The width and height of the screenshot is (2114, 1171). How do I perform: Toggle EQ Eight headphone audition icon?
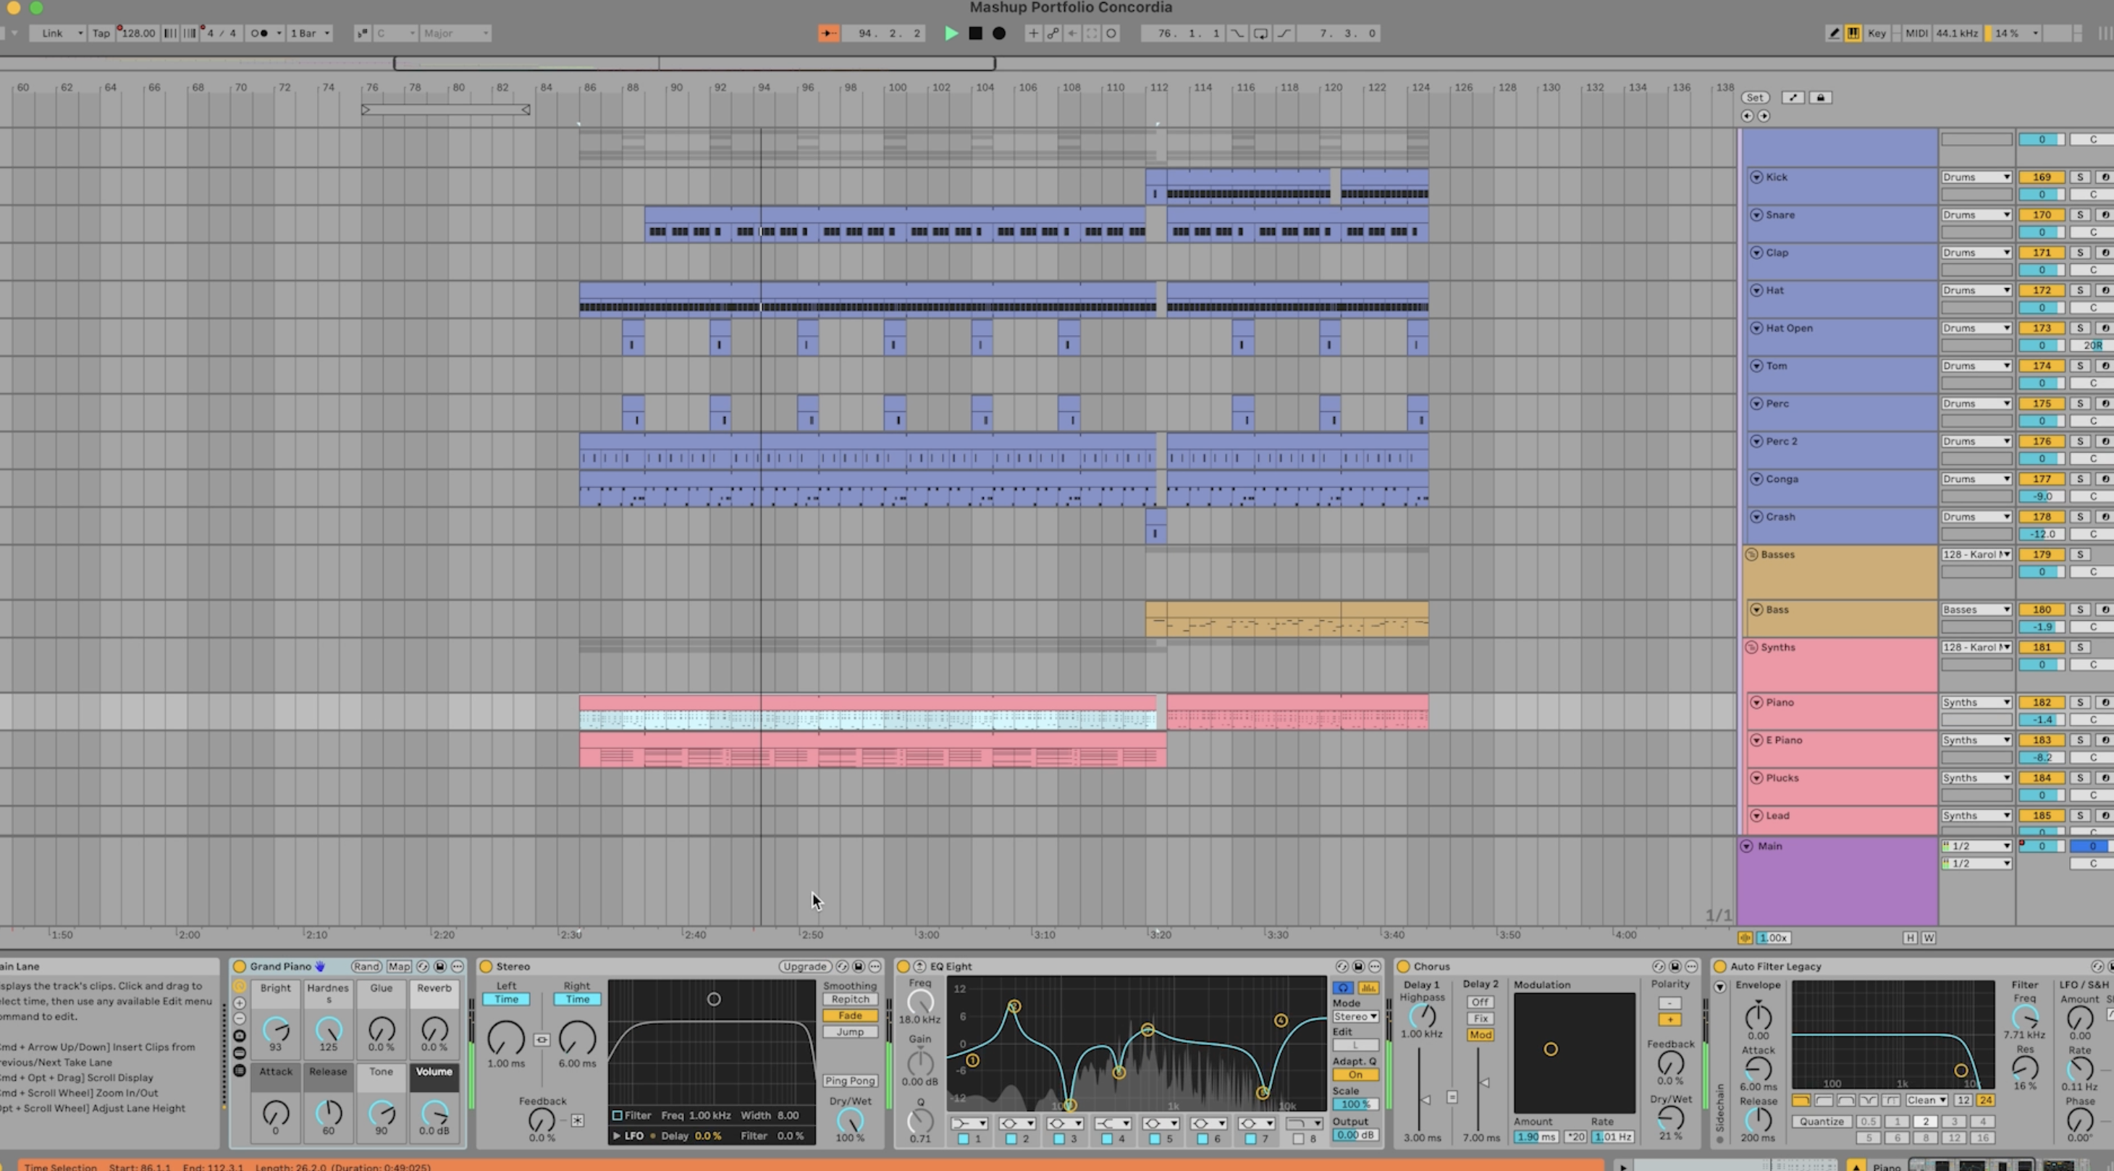1342,987
